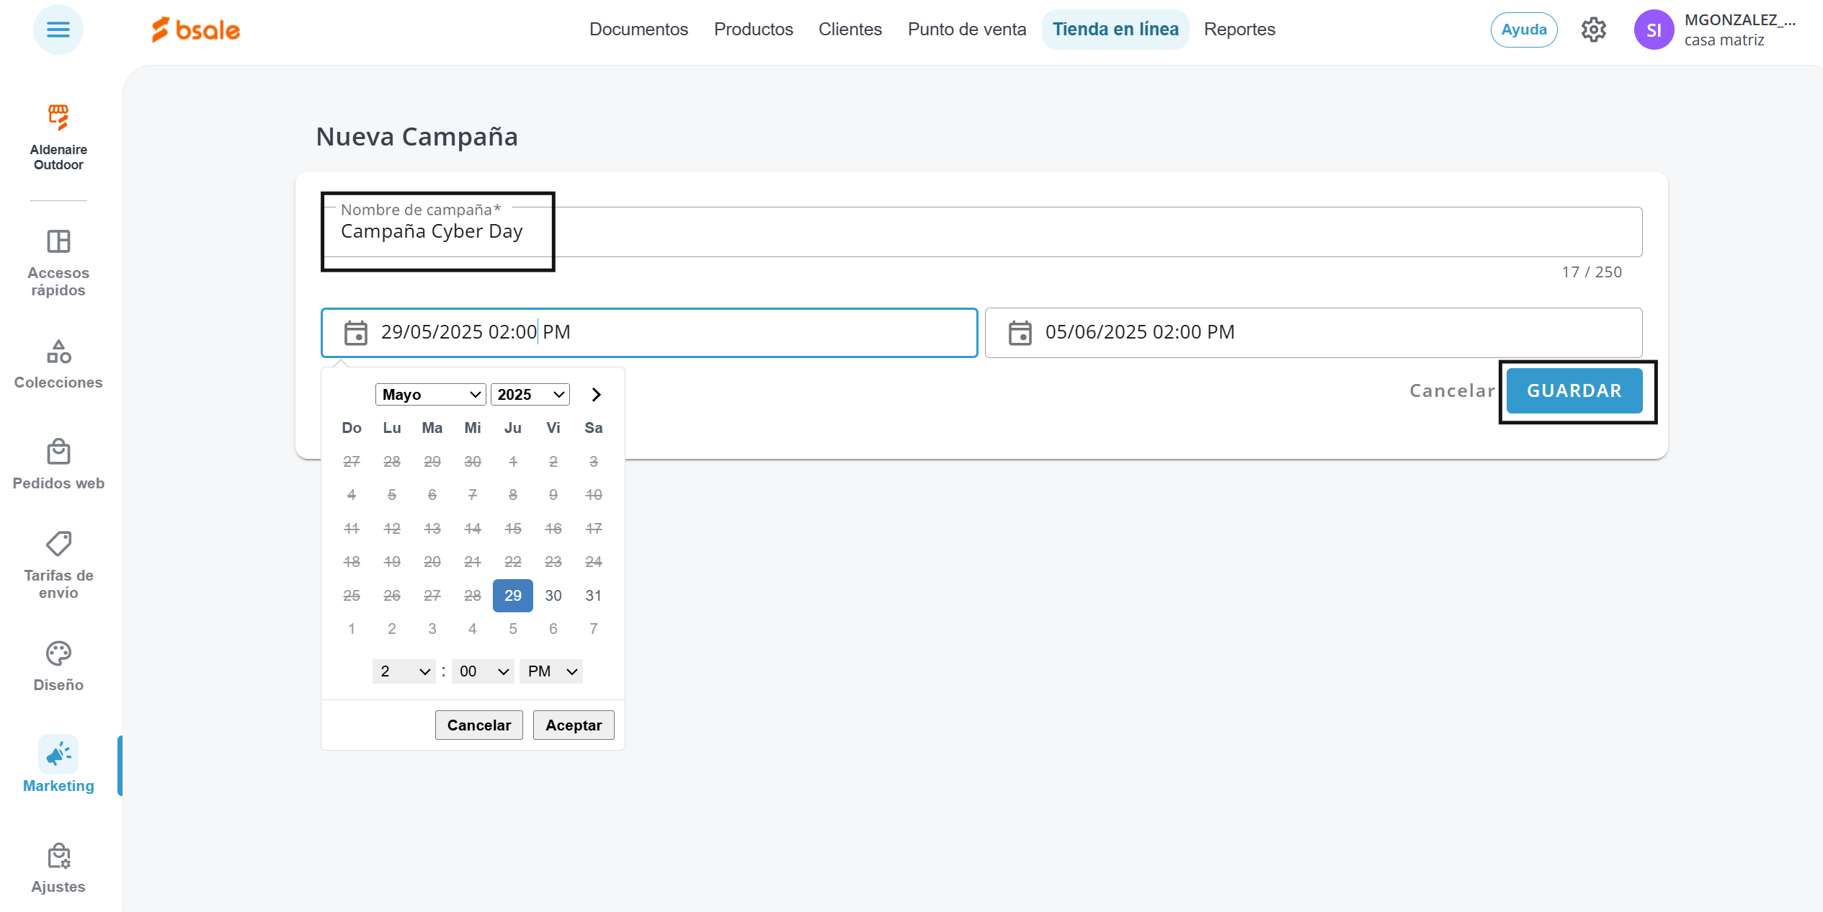Click Aceptar in the date picker
Image resolution: width=1823 pixels, height=912 pixels.
(573, 725)
